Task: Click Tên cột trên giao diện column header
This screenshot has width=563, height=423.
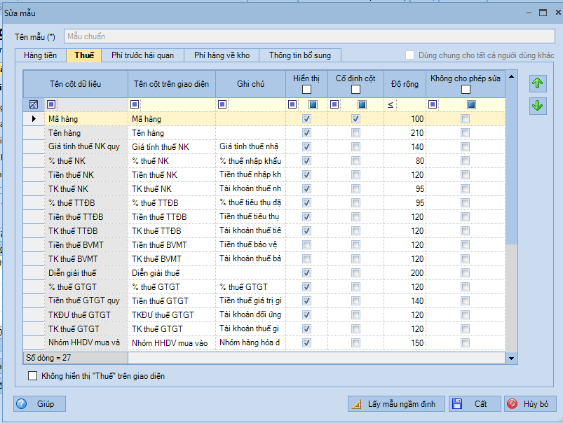Action: pyautogui.click(x=172, y=84)
